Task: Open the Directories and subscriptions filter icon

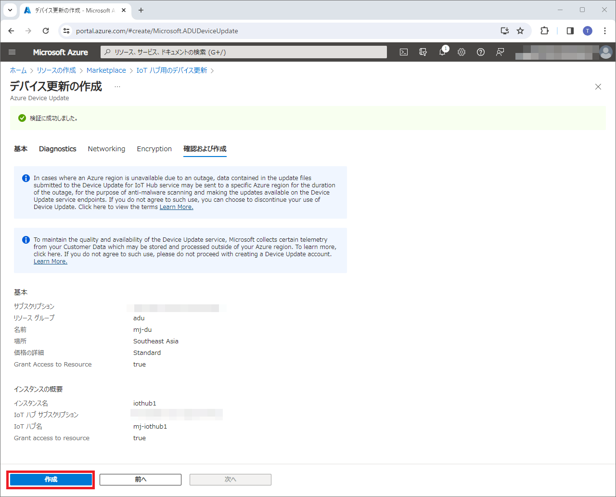Action: coord(423,52)
